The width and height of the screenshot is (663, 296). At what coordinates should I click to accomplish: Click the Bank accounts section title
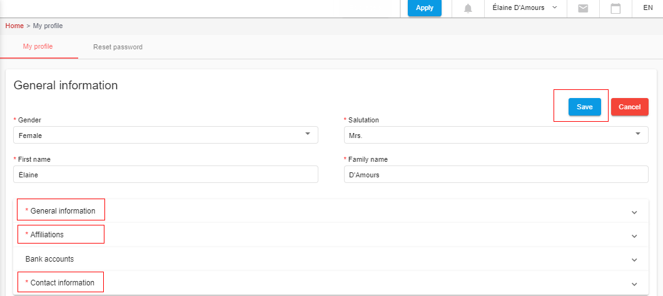point(54,259)
